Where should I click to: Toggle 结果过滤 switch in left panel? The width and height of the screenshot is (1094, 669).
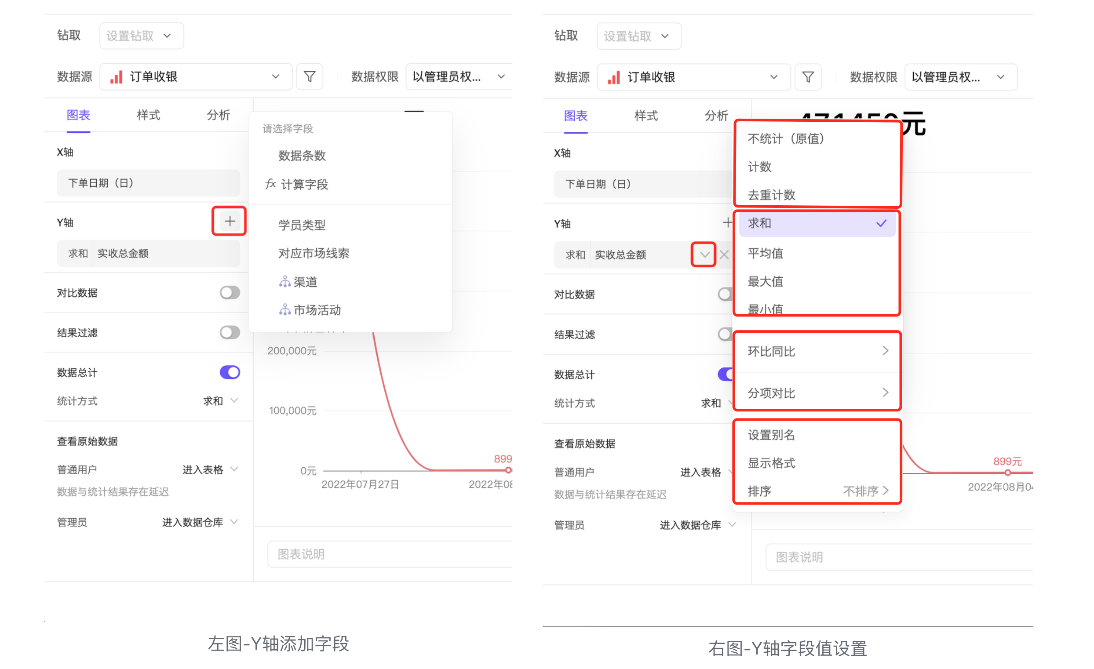click(x=230, y=332)
